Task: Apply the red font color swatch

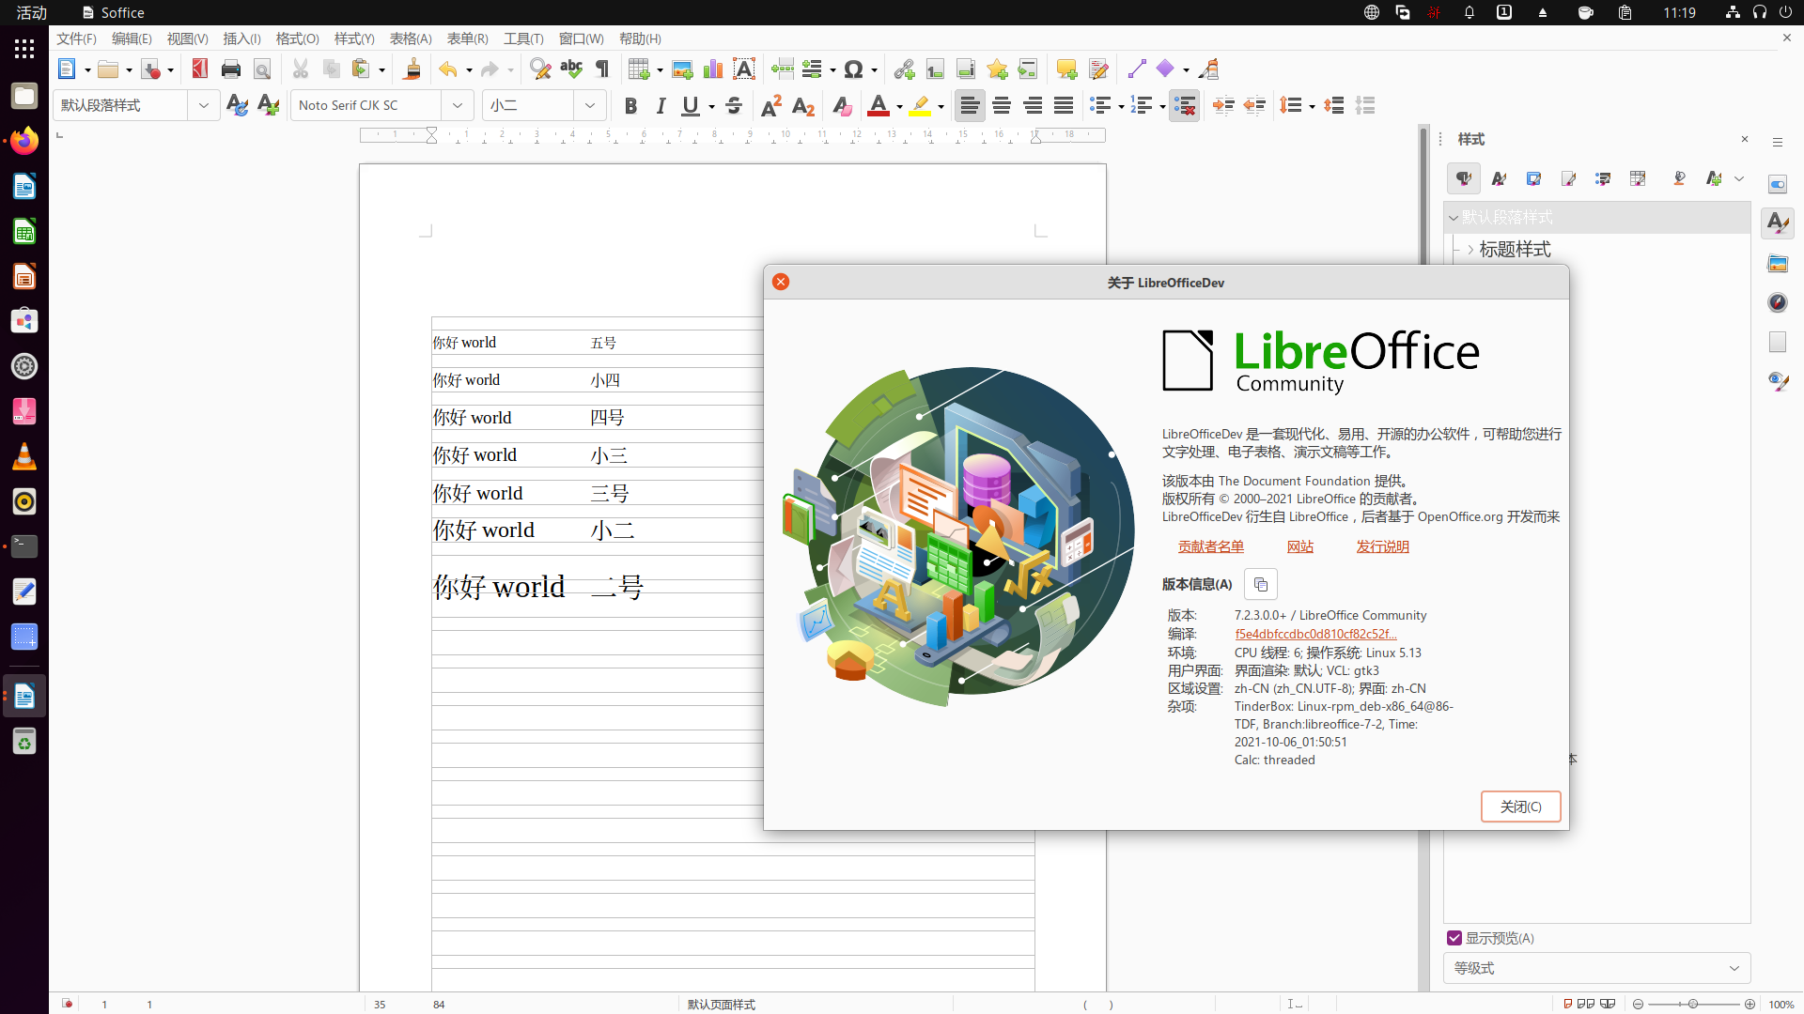Action: pyautogui.click(x=879, y=105)
